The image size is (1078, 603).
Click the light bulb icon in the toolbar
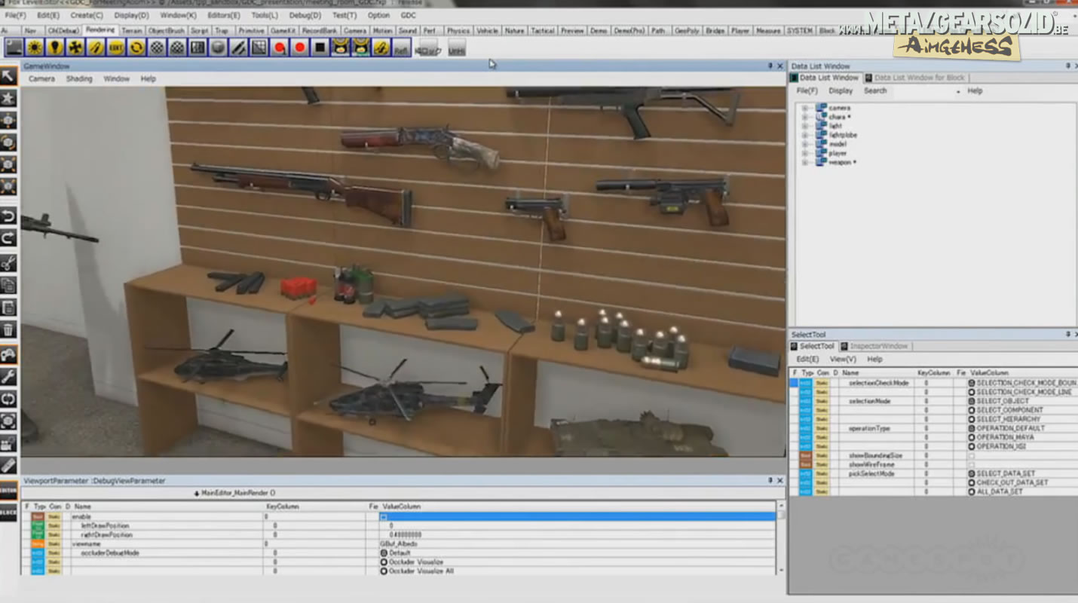pos(54,47)
